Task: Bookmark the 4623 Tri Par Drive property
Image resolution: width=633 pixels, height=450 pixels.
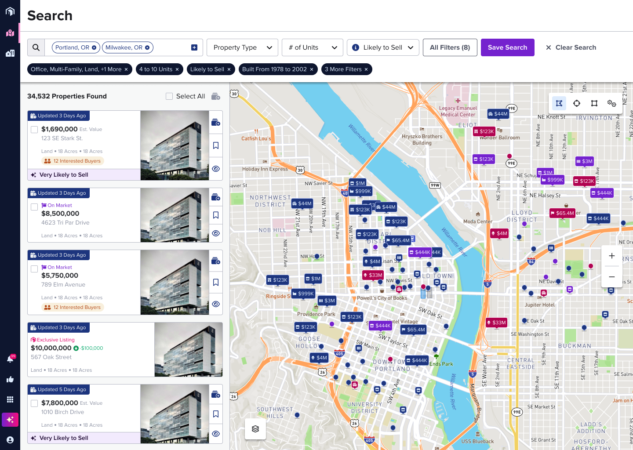Action: [216, 215]
